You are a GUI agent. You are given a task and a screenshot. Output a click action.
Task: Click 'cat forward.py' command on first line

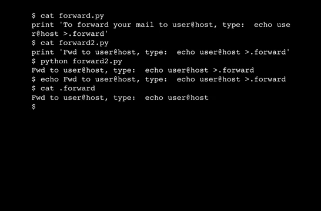tap(72, 16)
